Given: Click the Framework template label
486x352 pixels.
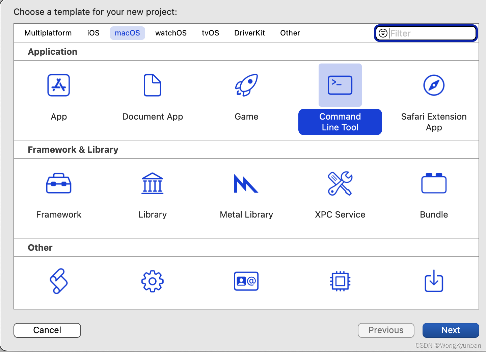Looking at the screenshot, I should coord(59,215).
